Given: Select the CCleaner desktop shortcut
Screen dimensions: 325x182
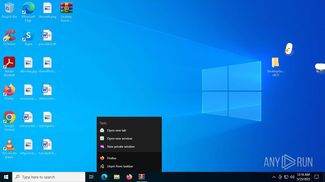Looking at the screenshot, I should coord(9,38).
